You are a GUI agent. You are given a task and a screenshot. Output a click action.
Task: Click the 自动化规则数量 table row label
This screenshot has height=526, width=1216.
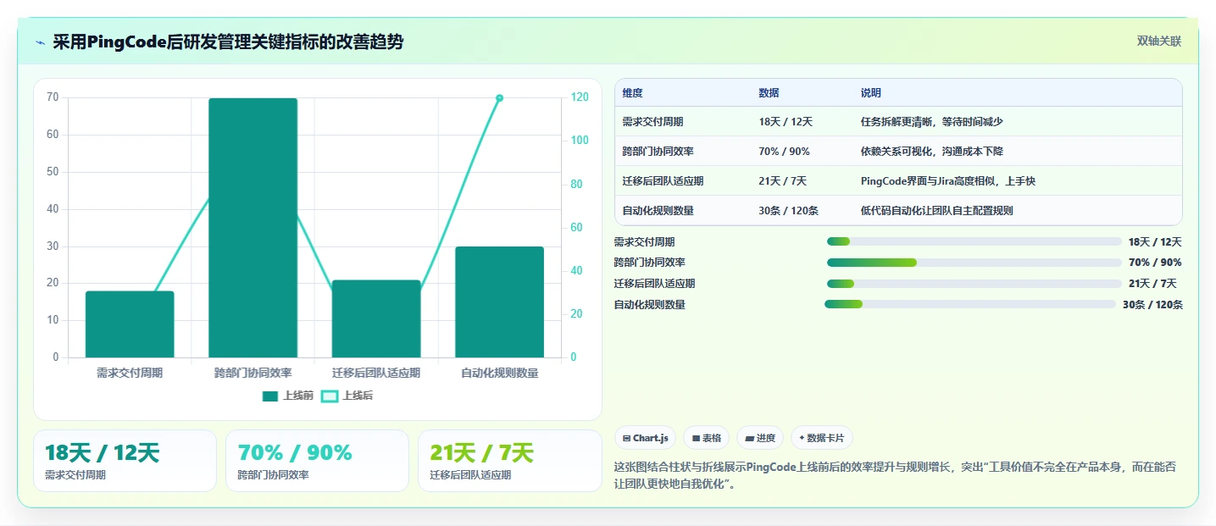658,211
